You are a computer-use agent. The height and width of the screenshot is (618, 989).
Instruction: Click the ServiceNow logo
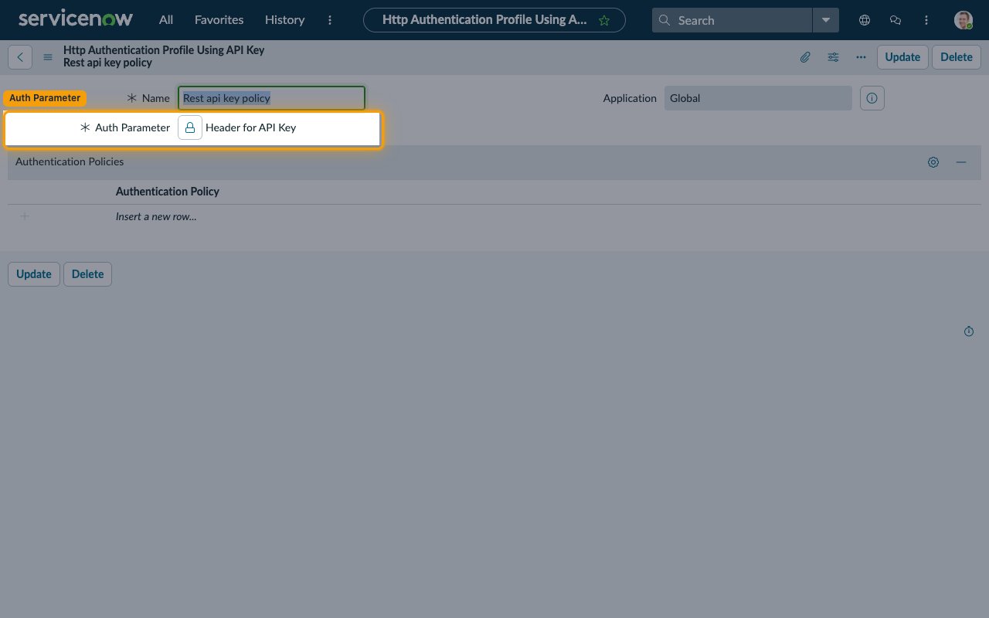pos(76,19)
